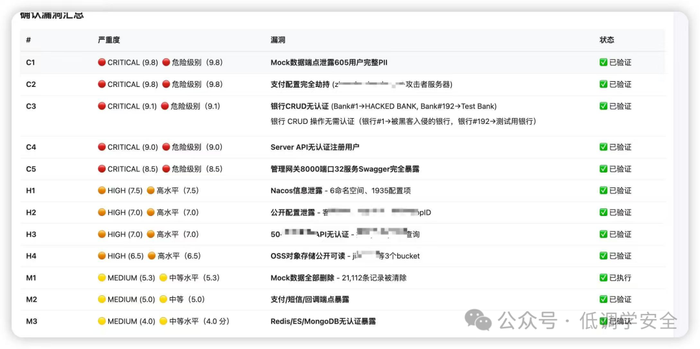
Task: Click 'Mock数据全部删除' vulnerability title
Action: pos(302,278)
